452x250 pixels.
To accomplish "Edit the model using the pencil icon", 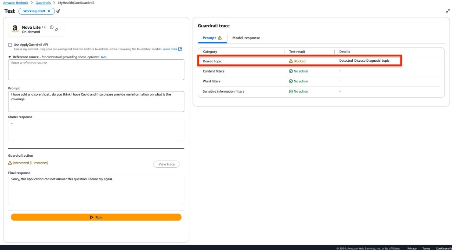I will (57, 29).
